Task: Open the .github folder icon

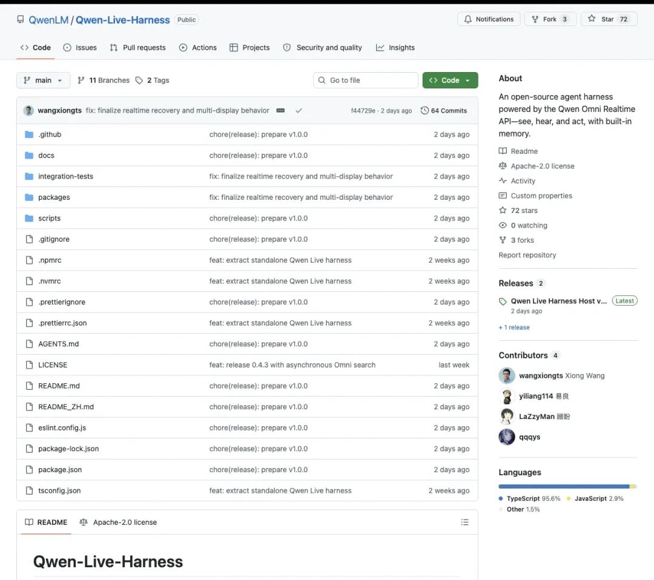Action: (29, 134)
